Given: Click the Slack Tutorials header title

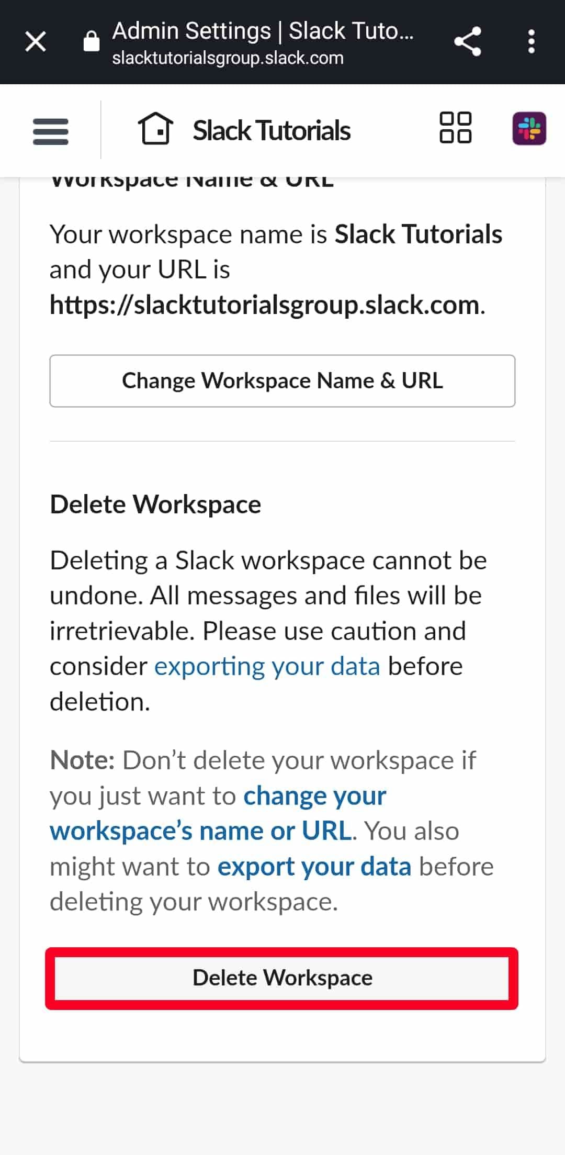Looking at the screenshot, I should click(272, 130).
